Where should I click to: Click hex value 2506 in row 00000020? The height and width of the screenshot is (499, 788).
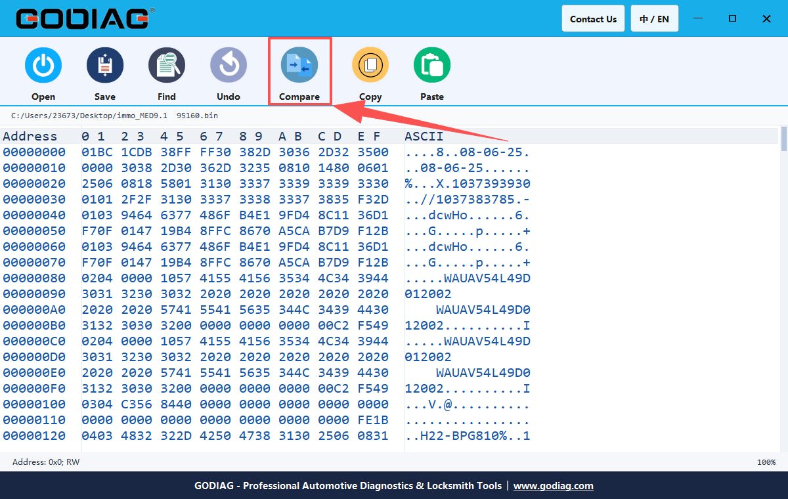[97, 184]
